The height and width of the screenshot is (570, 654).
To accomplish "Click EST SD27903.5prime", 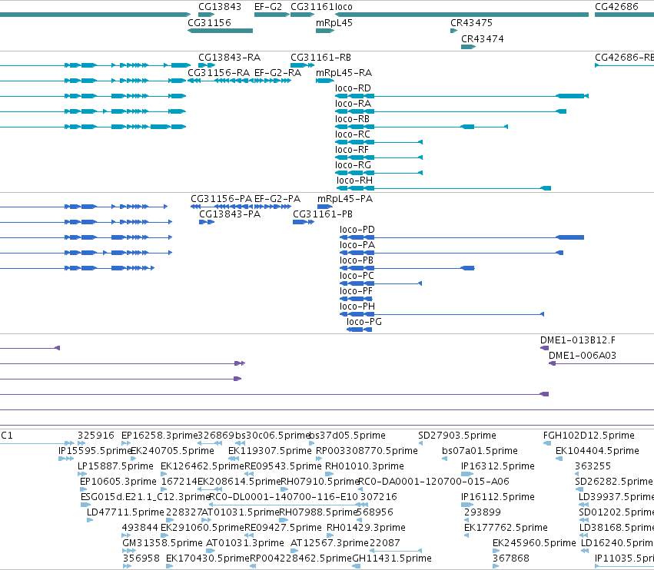I will click(457, 436).
